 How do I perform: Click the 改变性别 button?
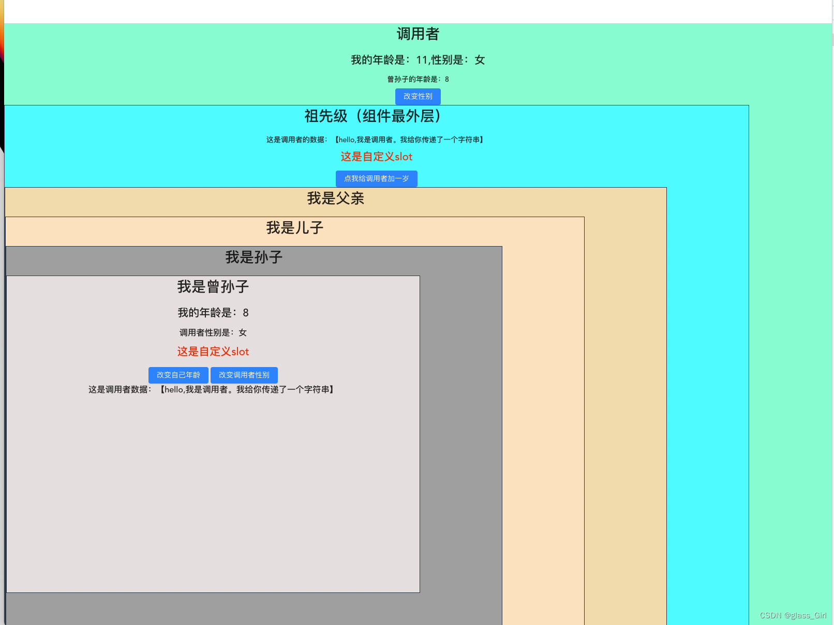point(418,96)
